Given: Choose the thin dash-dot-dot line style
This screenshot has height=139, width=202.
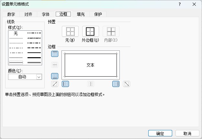Looking at the screenshot, I should click(16, 48).
